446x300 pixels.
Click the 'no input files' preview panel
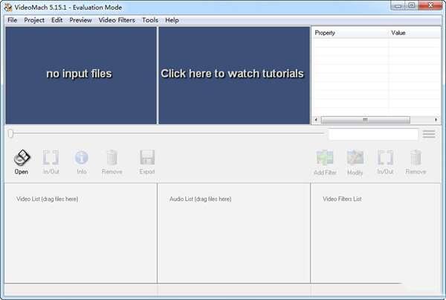tap(81, 75)
